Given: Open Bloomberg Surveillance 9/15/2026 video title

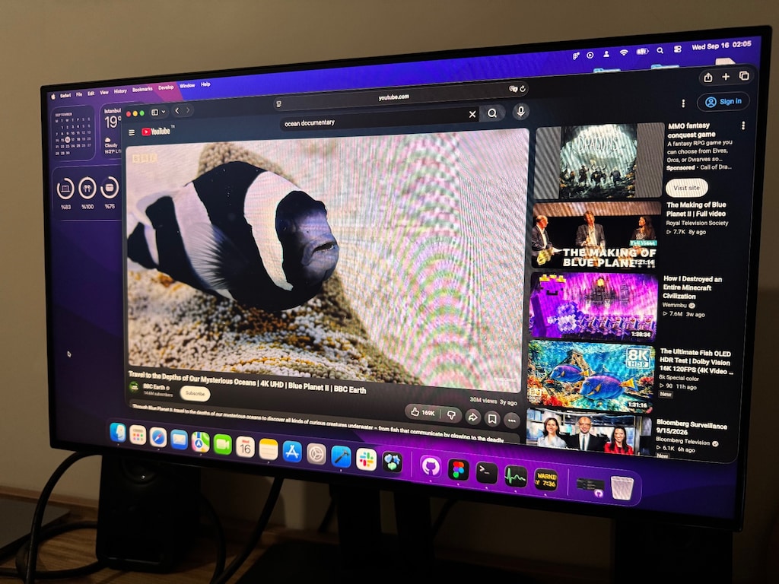Looking at the screenshot, I should [x=691, y=427].
